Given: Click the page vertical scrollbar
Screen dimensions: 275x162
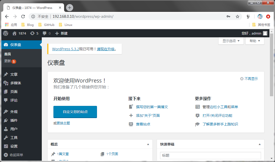Looking at the screenshot, I should click(x=271, y=65).
